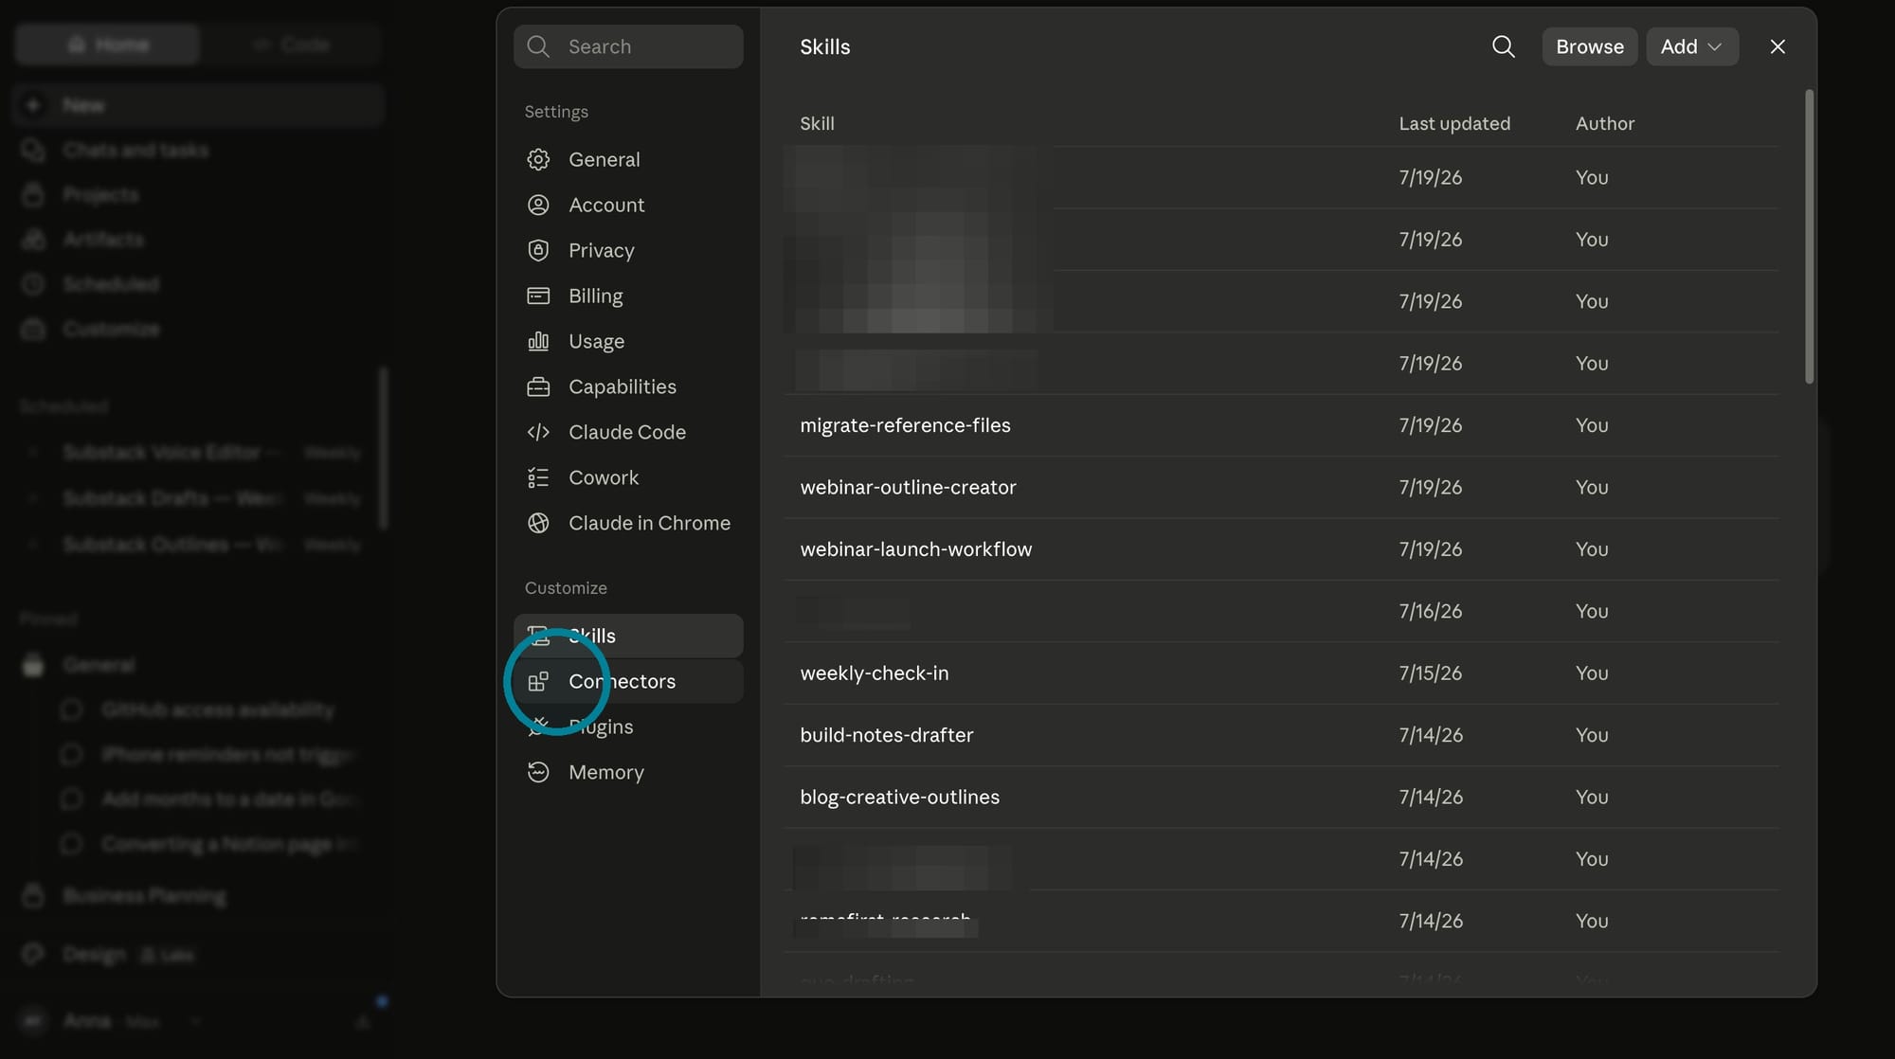This screenshot has height=1059, width=1895.
Task: Switch to the Connectors section
Action: click(628, 681)
